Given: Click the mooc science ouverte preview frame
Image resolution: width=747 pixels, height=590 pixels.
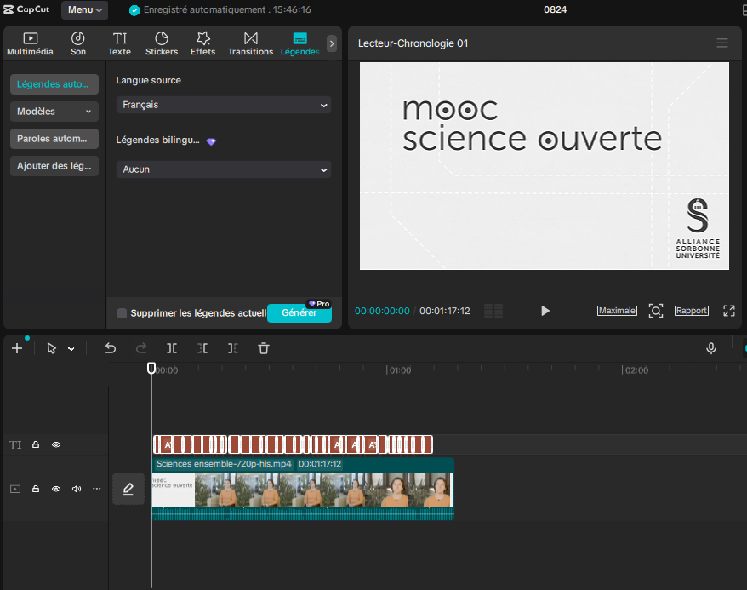Looking at the screenshot, I should (x=544, y=166).
